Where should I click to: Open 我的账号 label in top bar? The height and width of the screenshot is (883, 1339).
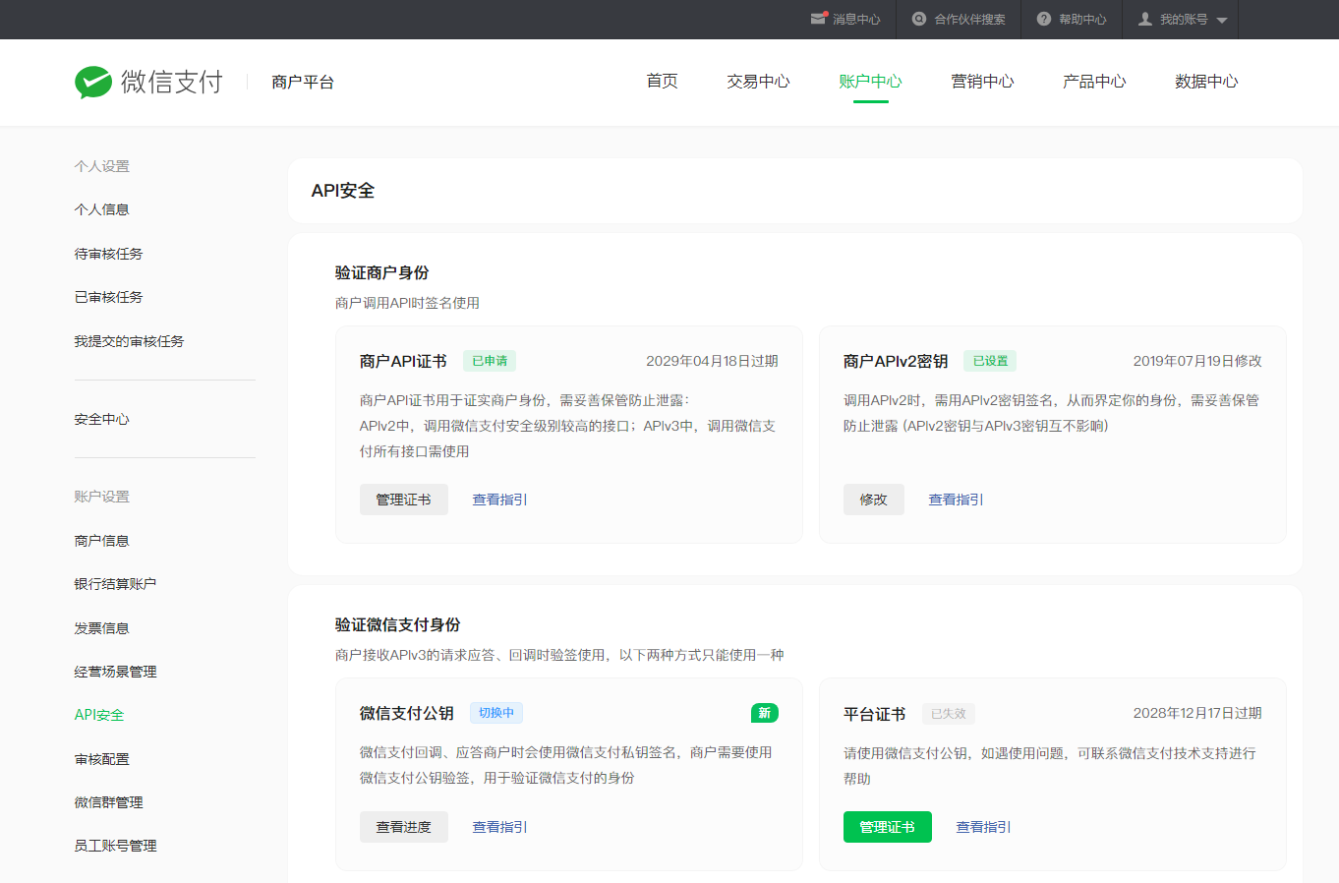point(1184,20)
